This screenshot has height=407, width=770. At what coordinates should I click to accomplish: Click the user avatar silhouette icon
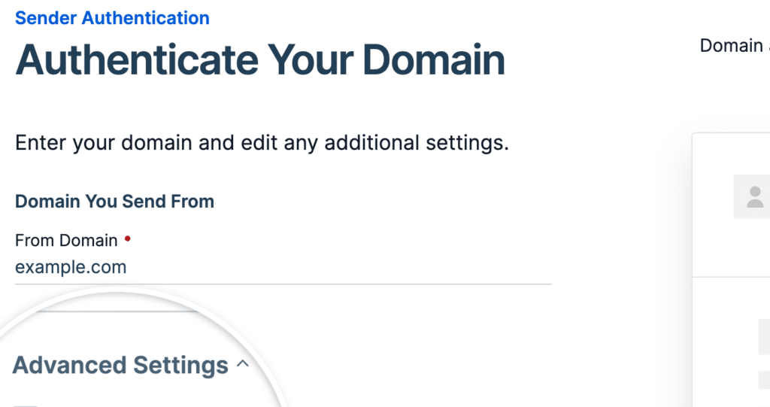point(755,196)
